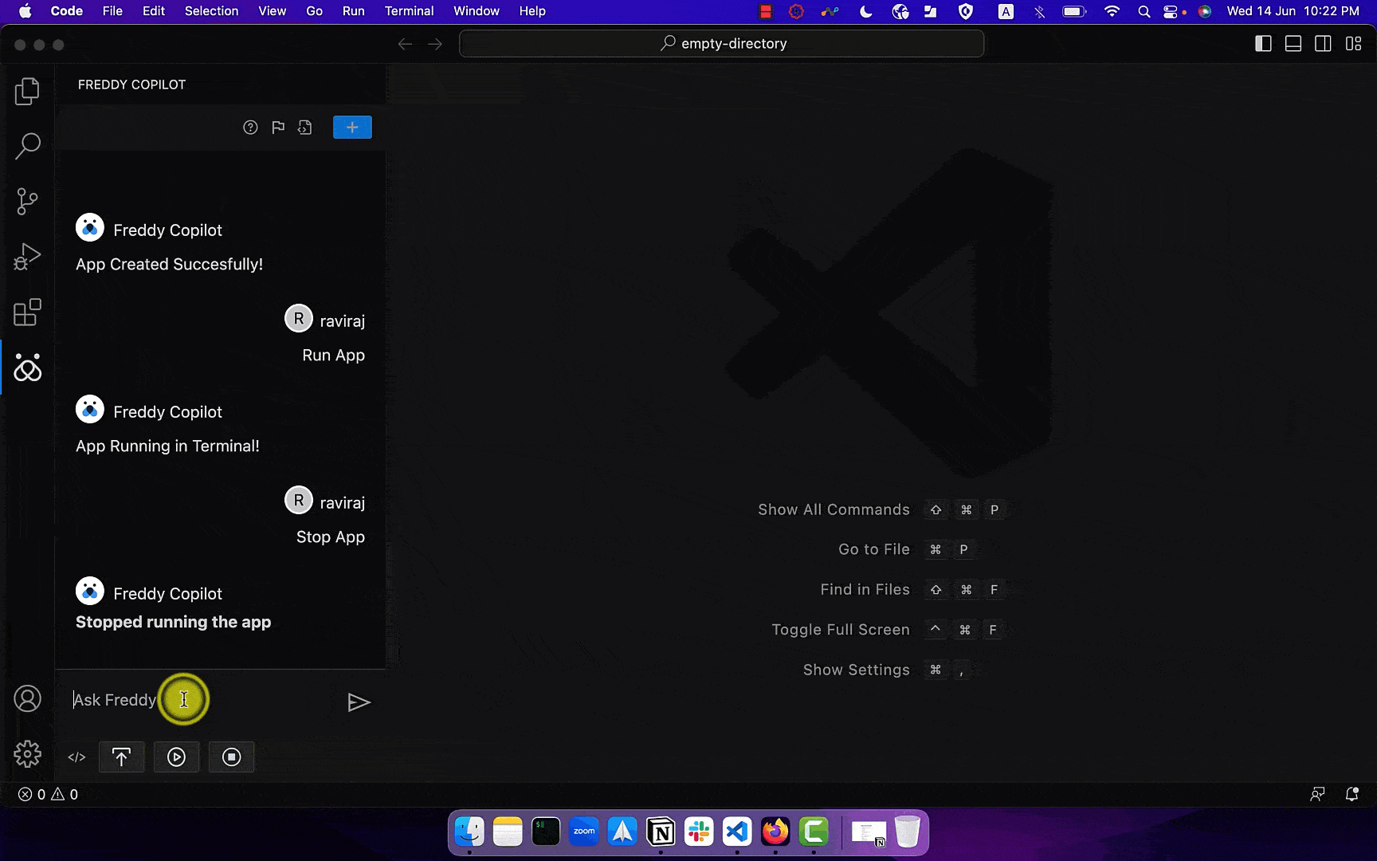1377x861 pixels.
Task: Open the Customize Layout icon
Action: 1353,44
